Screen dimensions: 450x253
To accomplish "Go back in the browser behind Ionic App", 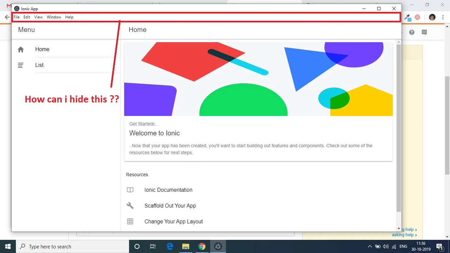I will (x=7, y=17).
